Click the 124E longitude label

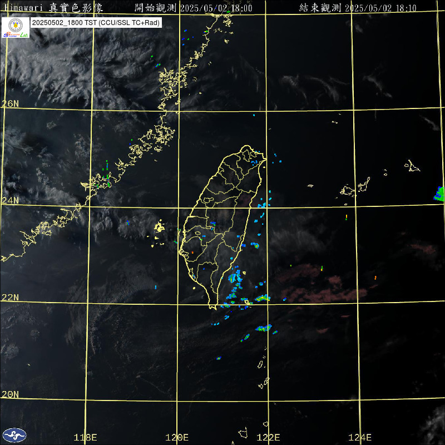(x=360, y=437)
